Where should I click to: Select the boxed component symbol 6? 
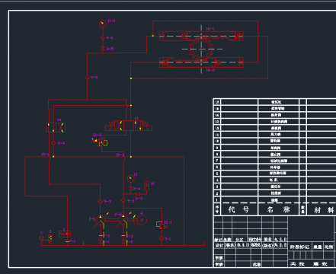(65, 234)
